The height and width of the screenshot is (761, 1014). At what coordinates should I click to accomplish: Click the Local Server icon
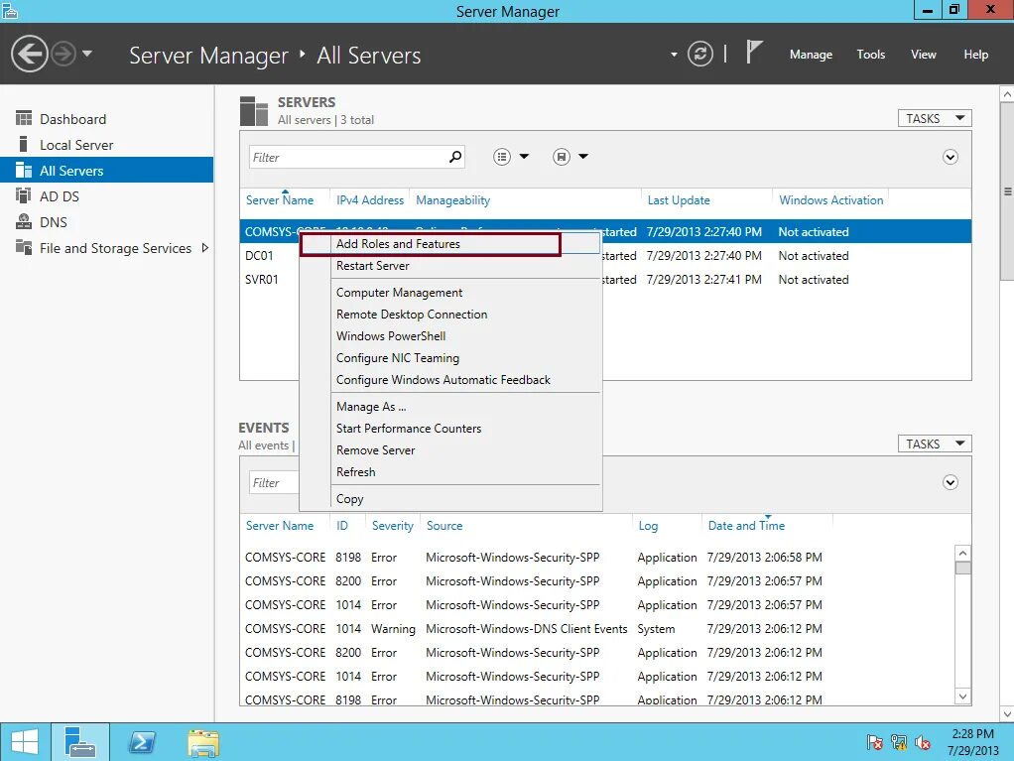(x=23, y=144)
